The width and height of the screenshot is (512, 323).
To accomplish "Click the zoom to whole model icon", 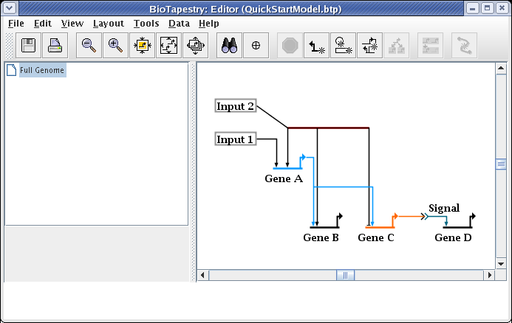I will click(168, 45).
